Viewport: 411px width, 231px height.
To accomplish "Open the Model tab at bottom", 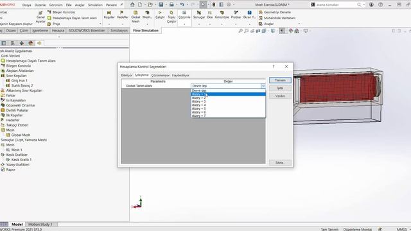I will (x=17, y=225).
